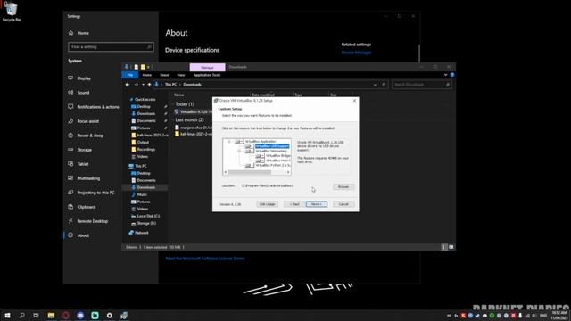Open feature dropdown for VirtualBox Networking
This screenshot has height=321, width=571.
point(250,151)
